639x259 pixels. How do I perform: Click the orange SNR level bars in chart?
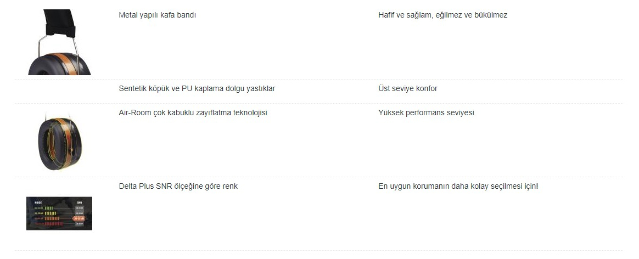(52, 219)
